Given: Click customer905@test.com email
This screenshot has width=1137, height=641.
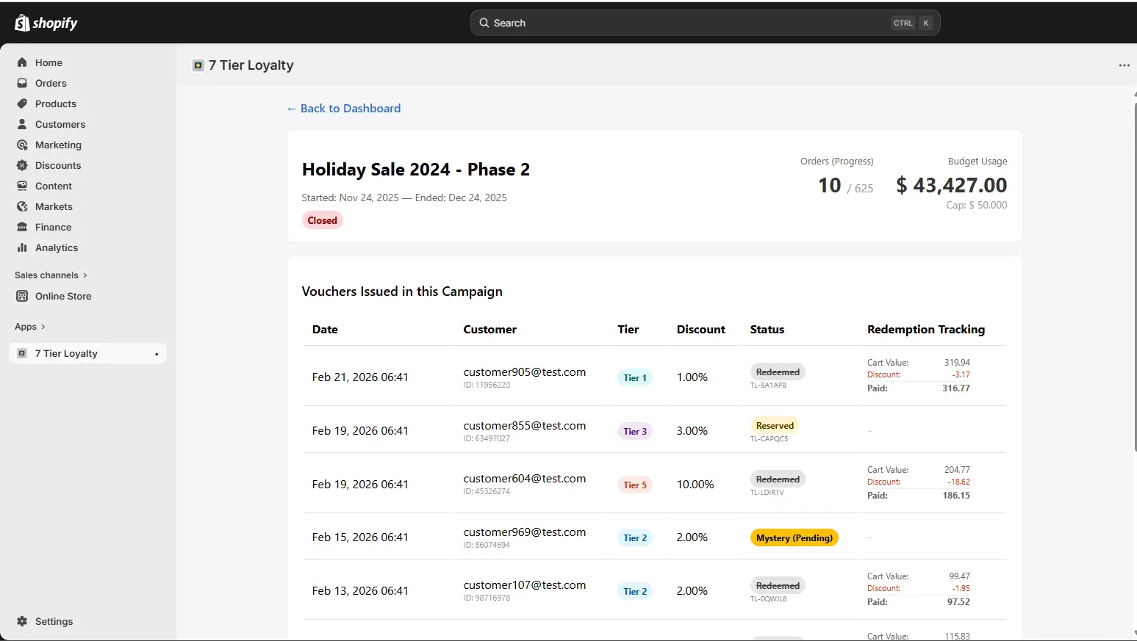Looking at the screenshot, I should tap(524, 372).
